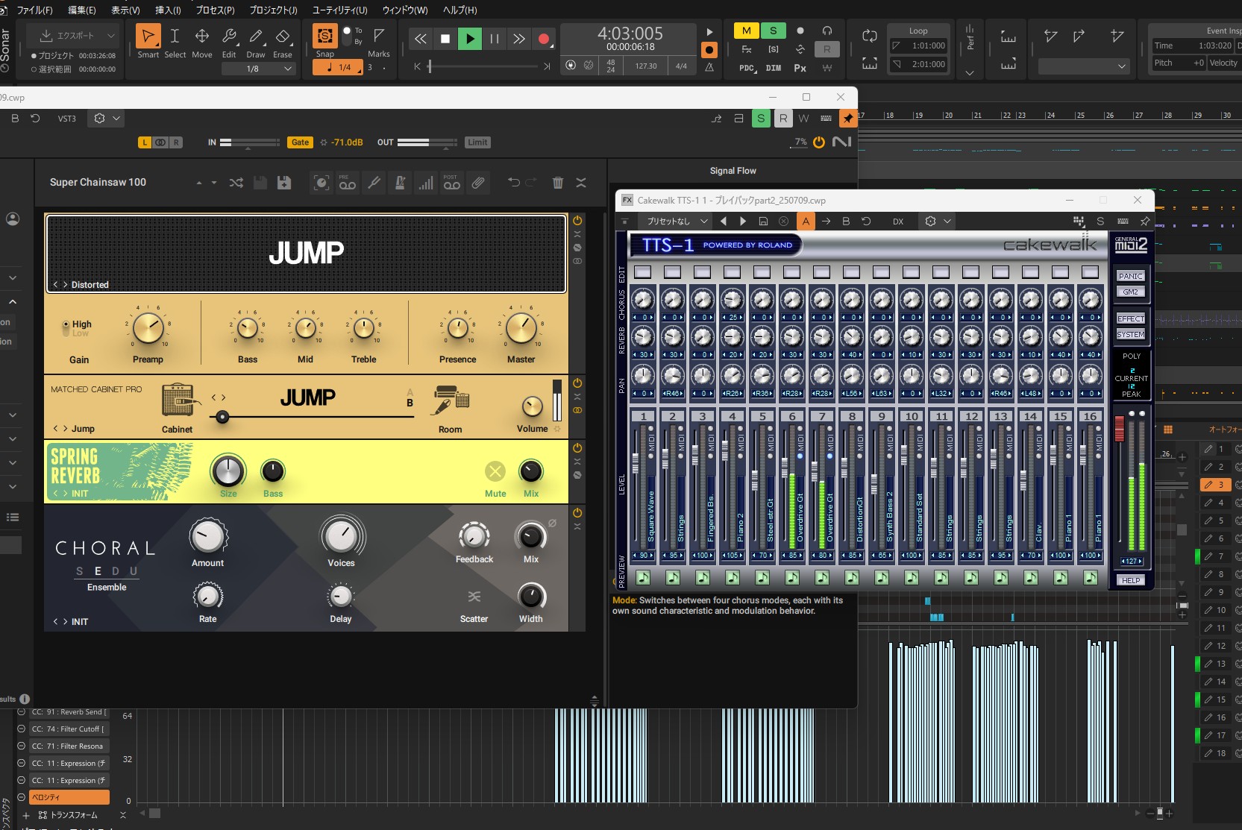
Task: Toggle global Mute (M) button
Action: pyautogui.click(x=746, y=31)
